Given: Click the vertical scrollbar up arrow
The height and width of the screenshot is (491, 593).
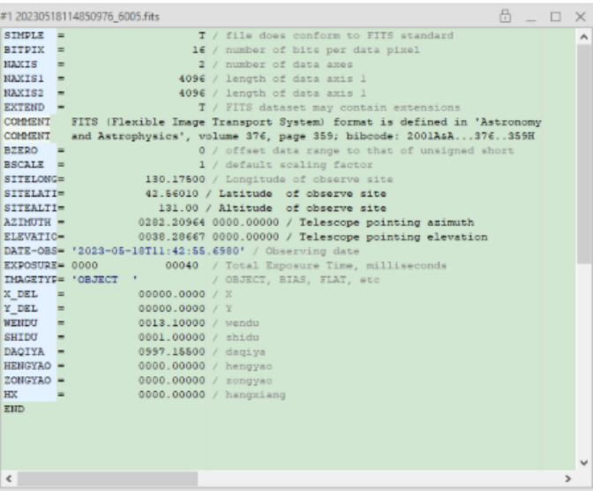Looking at the screenshot, I should (x=583, y=37).
